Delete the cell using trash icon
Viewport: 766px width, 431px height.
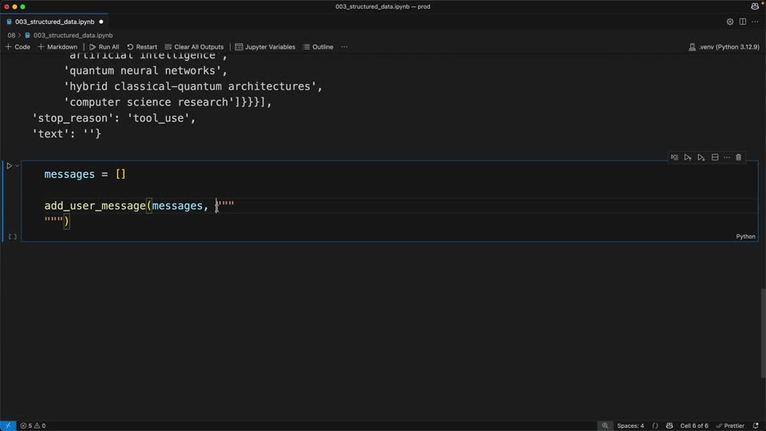(738, 157)
